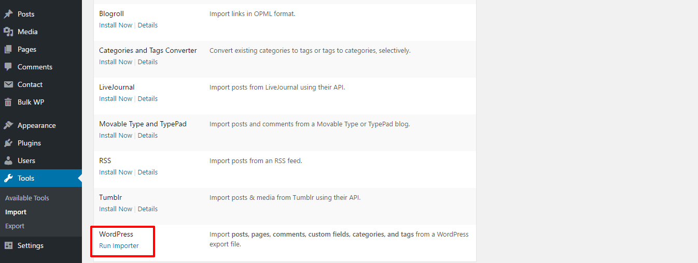Screen dimensions: 698x263
Task: View Details for Tumblr importer
Action: pyautogui.click(x=148, y=209)
